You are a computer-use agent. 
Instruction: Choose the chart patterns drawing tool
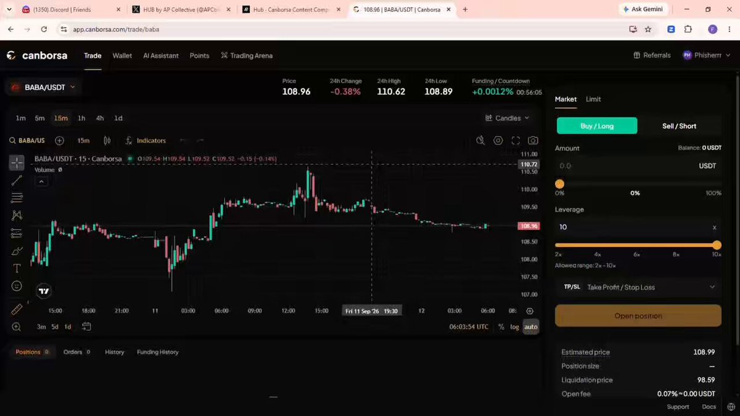point(17,215)
